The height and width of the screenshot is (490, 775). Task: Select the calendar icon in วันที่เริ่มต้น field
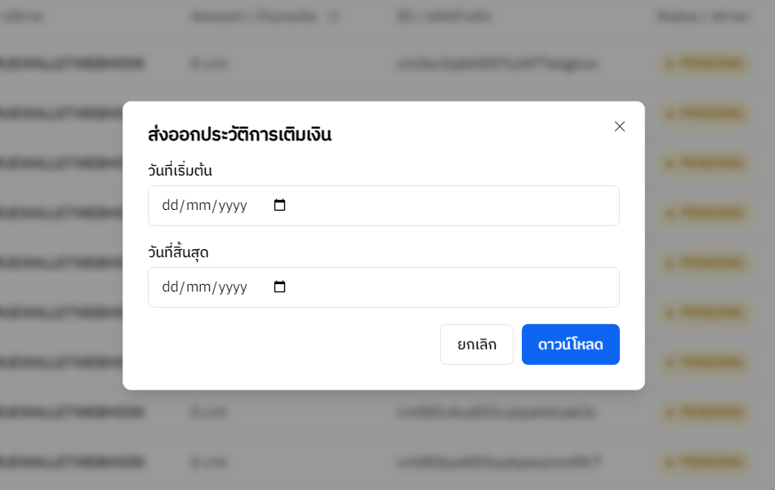tap(279, 205)
